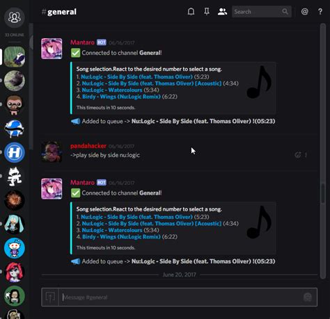Click second Mantaro bot avatar

click(x=52, y=189)
